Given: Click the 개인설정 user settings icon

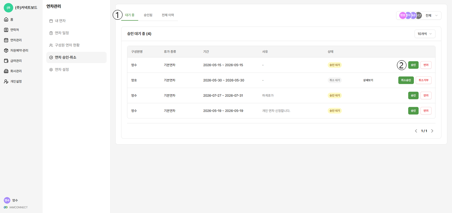Looking at the screenshot, I should (x=6, y=81).
